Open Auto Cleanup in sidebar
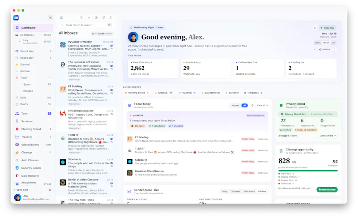Viewport: 358px width, 218px height. tap(33, 160)
